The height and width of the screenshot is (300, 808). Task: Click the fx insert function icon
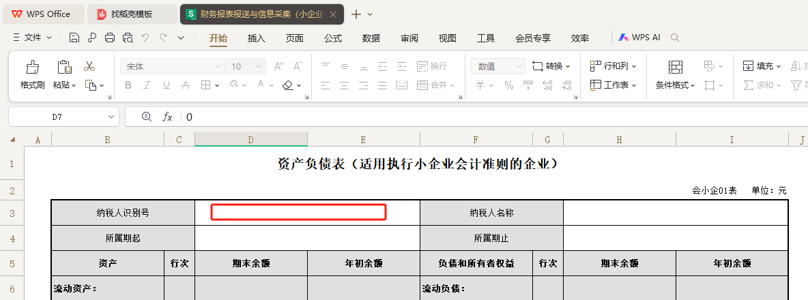(167, 117)
